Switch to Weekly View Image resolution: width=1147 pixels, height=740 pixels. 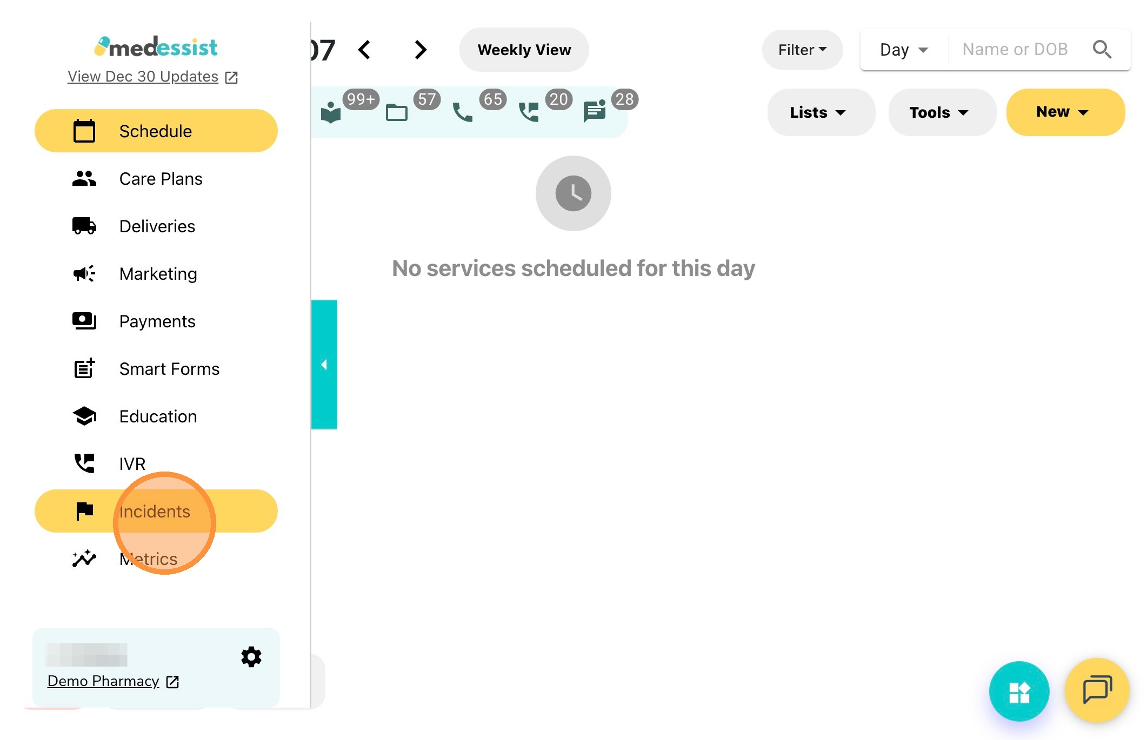pos(524,50)
